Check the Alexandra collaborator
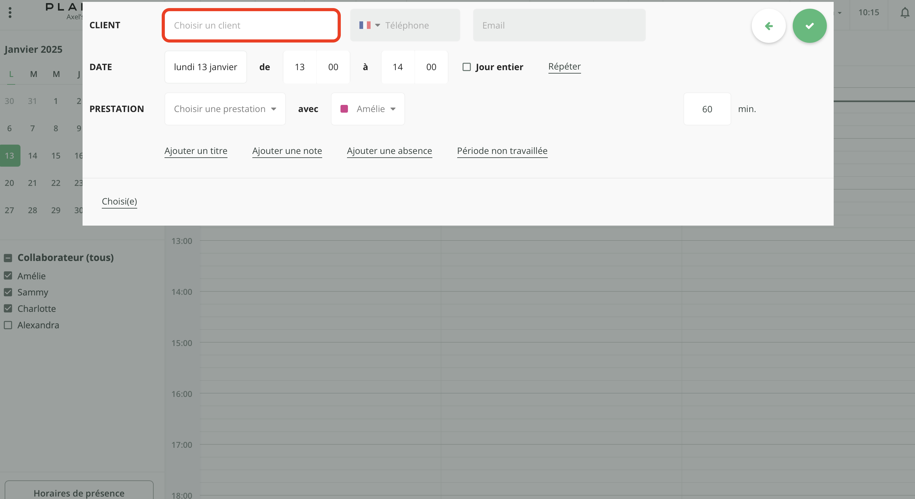This screenshot has height=499, width=915. click(8, 325)
